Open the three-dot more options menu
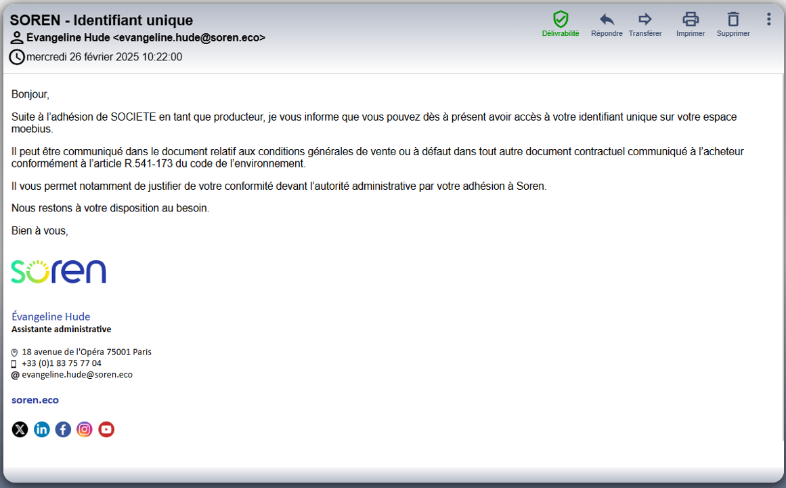786x488 pixels. click(768, 20)
